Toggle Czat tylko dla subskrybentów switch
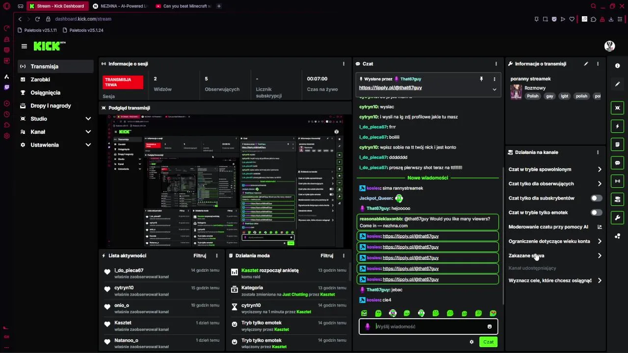The width and height of the screenshot is (628, 353). (596, 198)
